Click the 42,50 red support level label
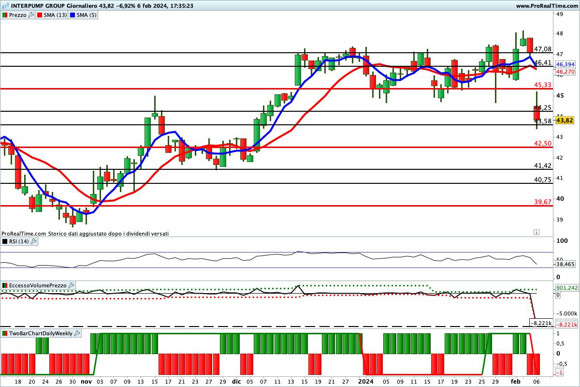The width and height of the screenshot is (580, 387). (x=542, y=143)
